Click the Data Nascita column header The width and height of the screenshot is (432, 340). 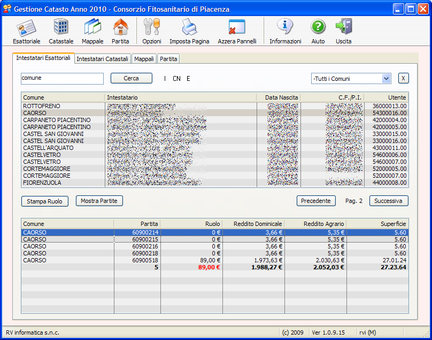(278, 97)
